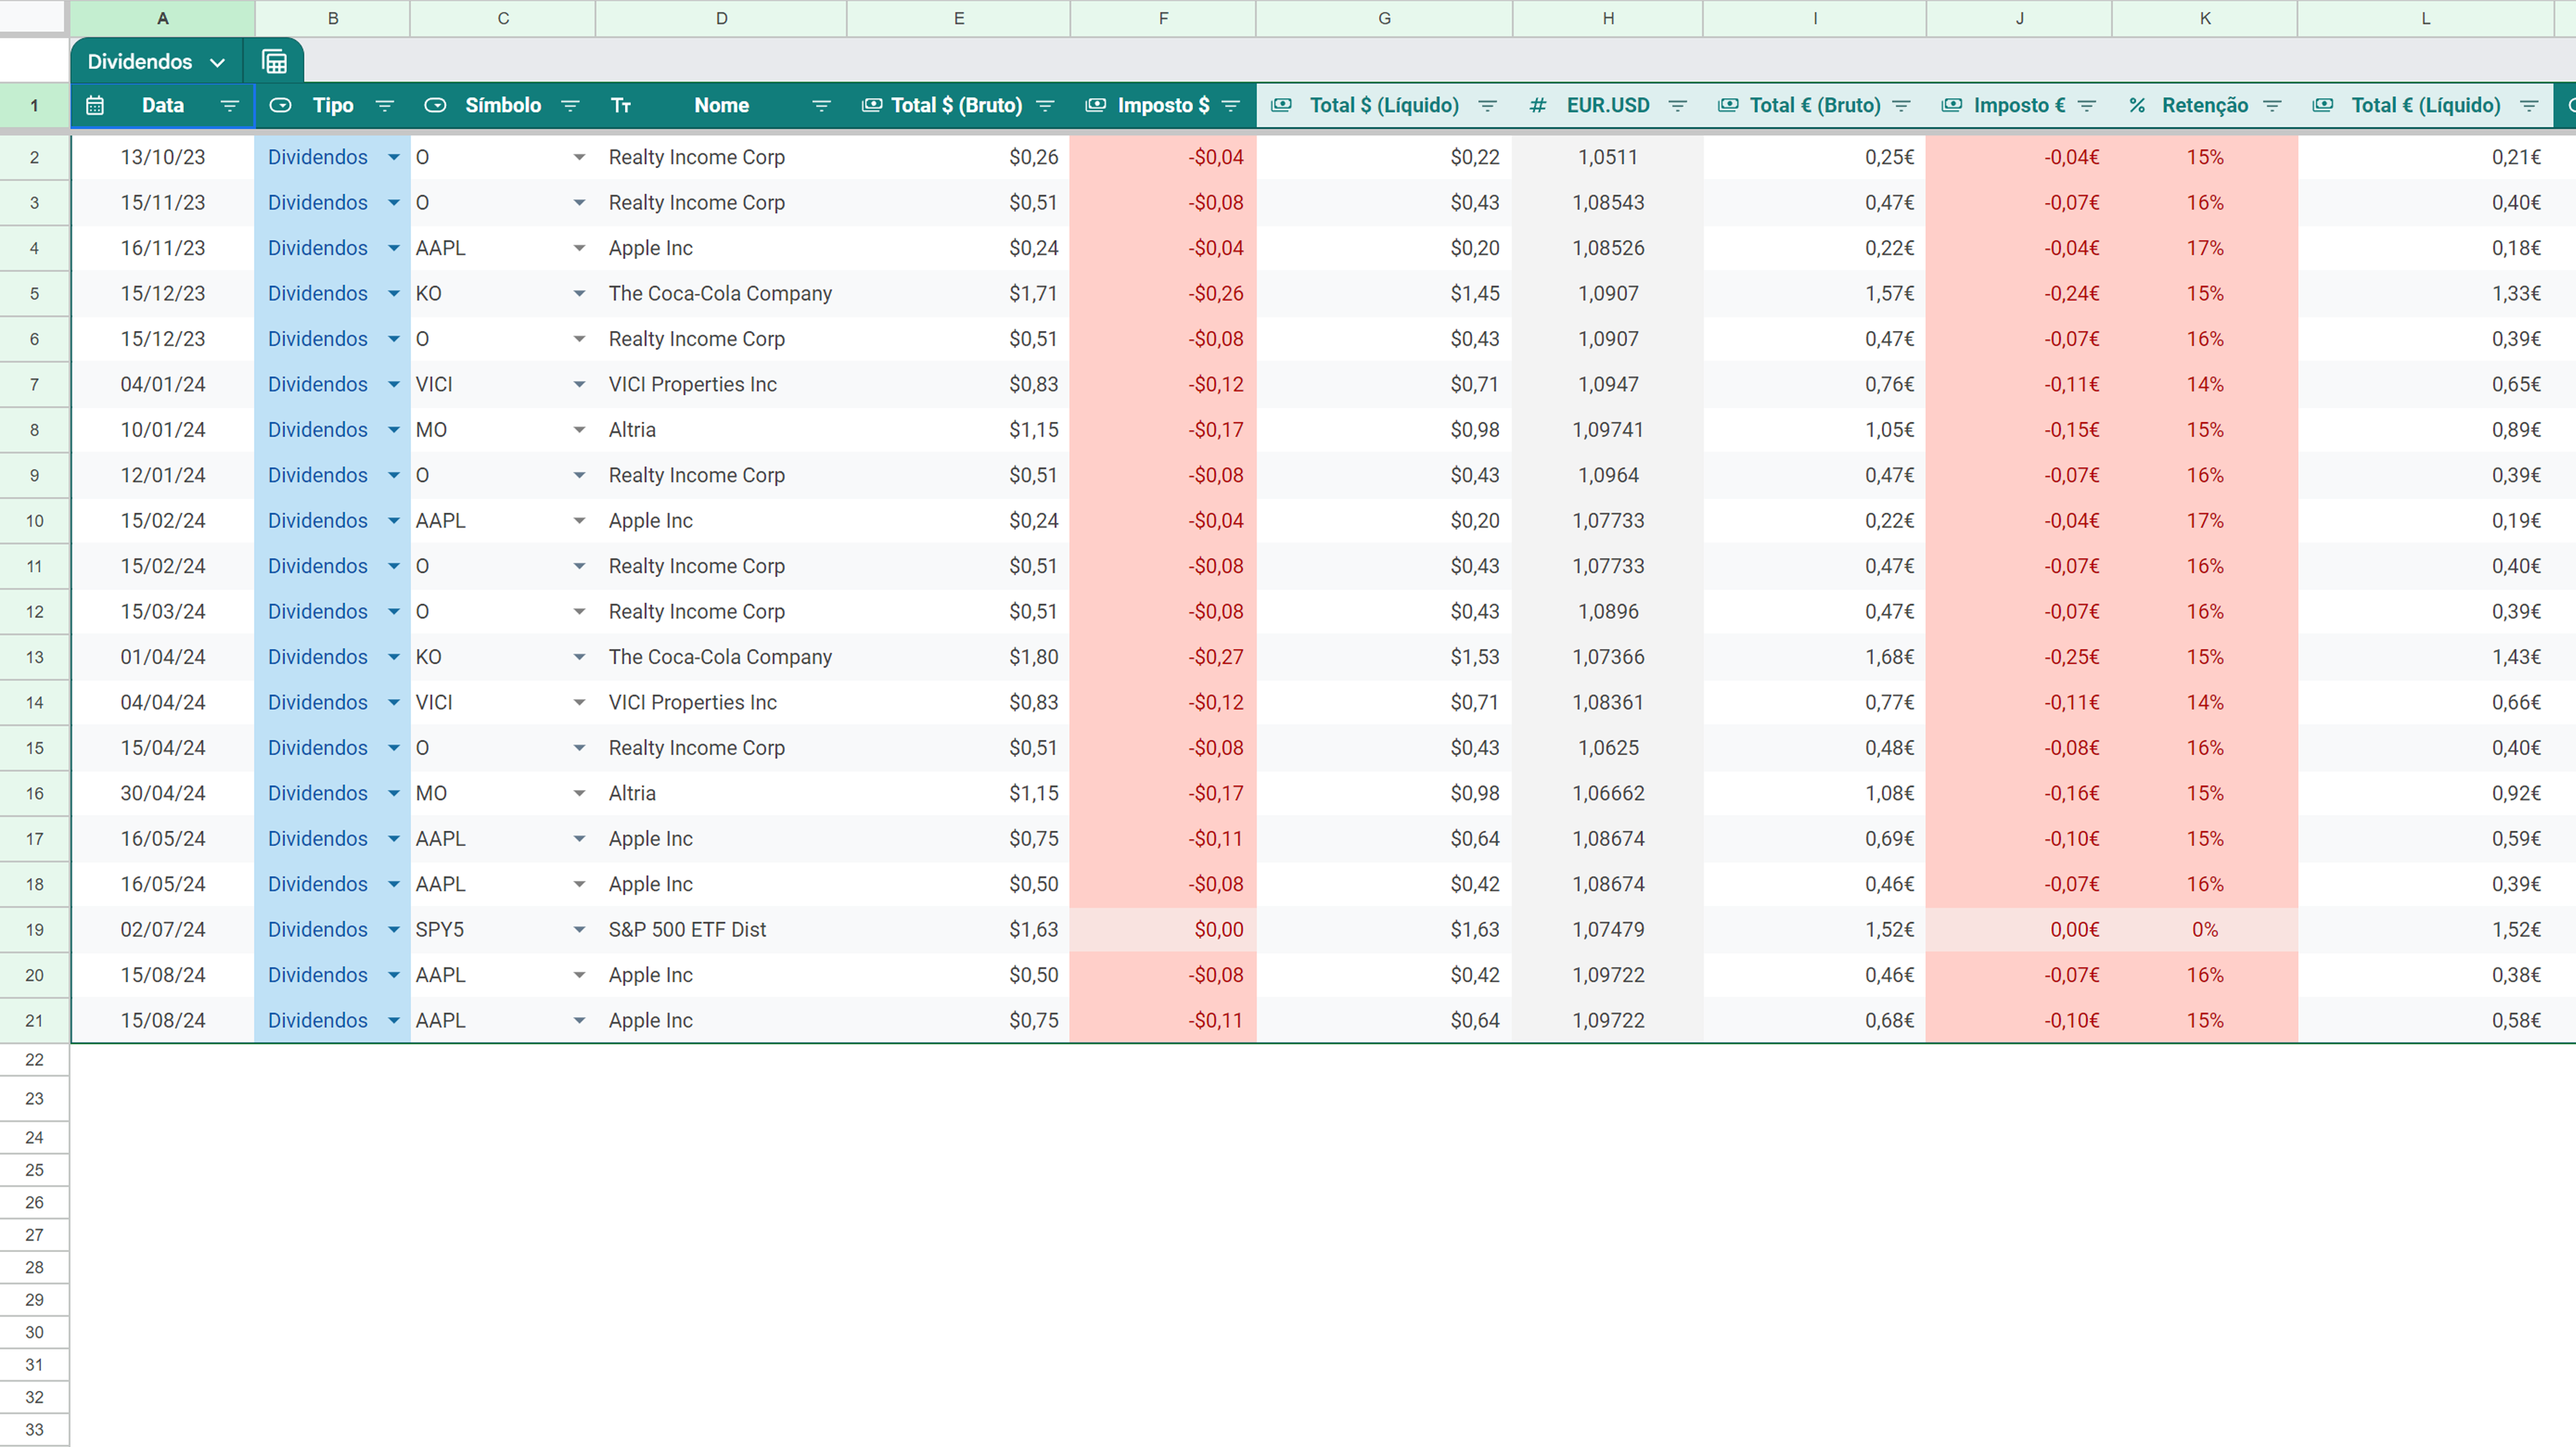Open the filter for Total € (Líquido)

2529,106
